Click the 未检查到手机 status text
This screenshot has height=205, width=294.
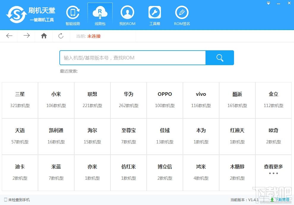click(19, 200)
